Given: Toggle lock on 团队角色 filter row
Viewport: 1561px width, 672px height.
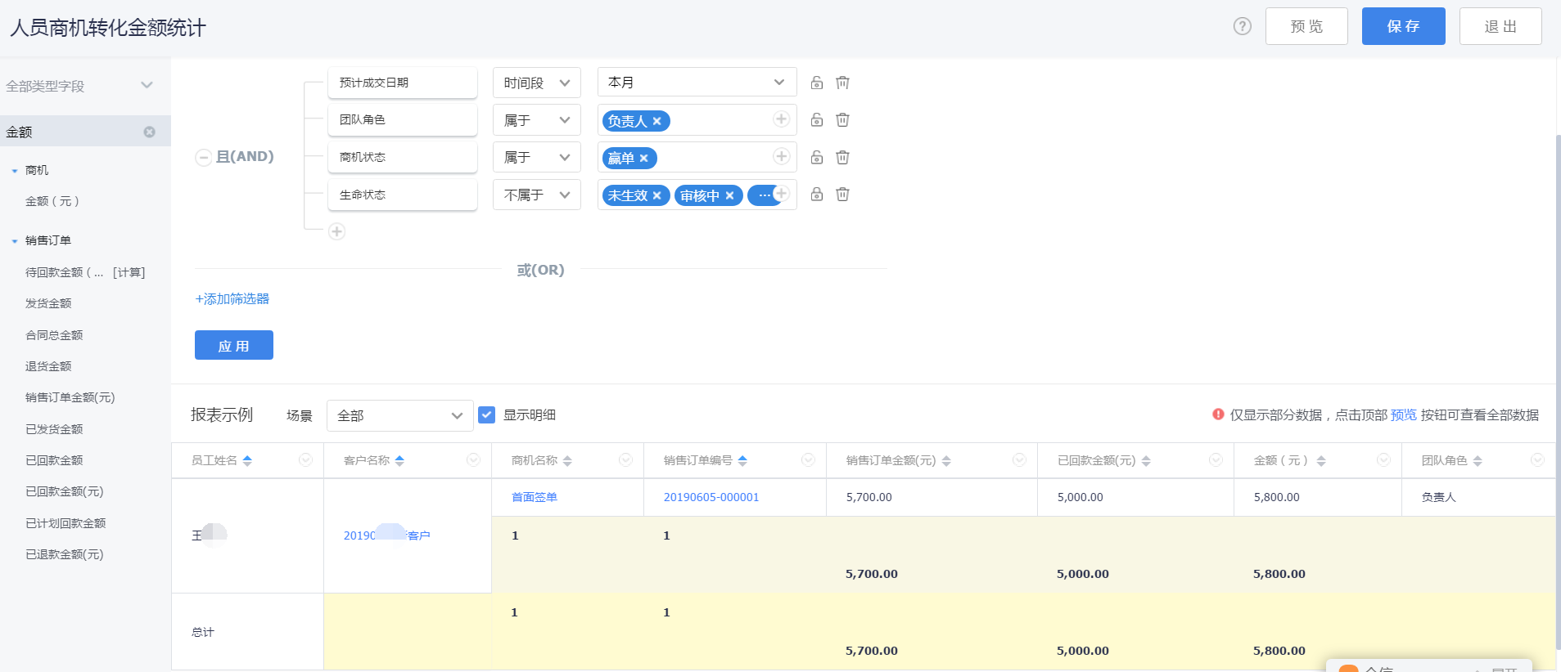Looking at the screenshot, I should pyautogui.click(x=816, y=120).
